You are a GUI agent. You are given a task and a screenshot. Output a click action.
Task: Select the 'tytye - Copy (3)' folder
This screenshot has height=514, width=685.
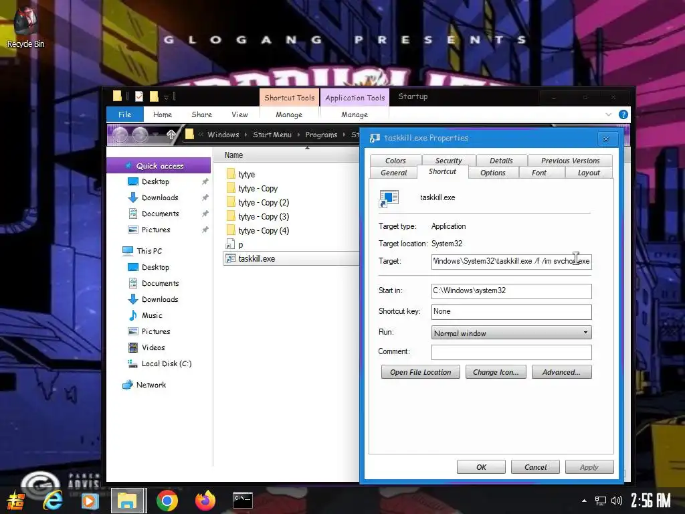click(264, 216)
